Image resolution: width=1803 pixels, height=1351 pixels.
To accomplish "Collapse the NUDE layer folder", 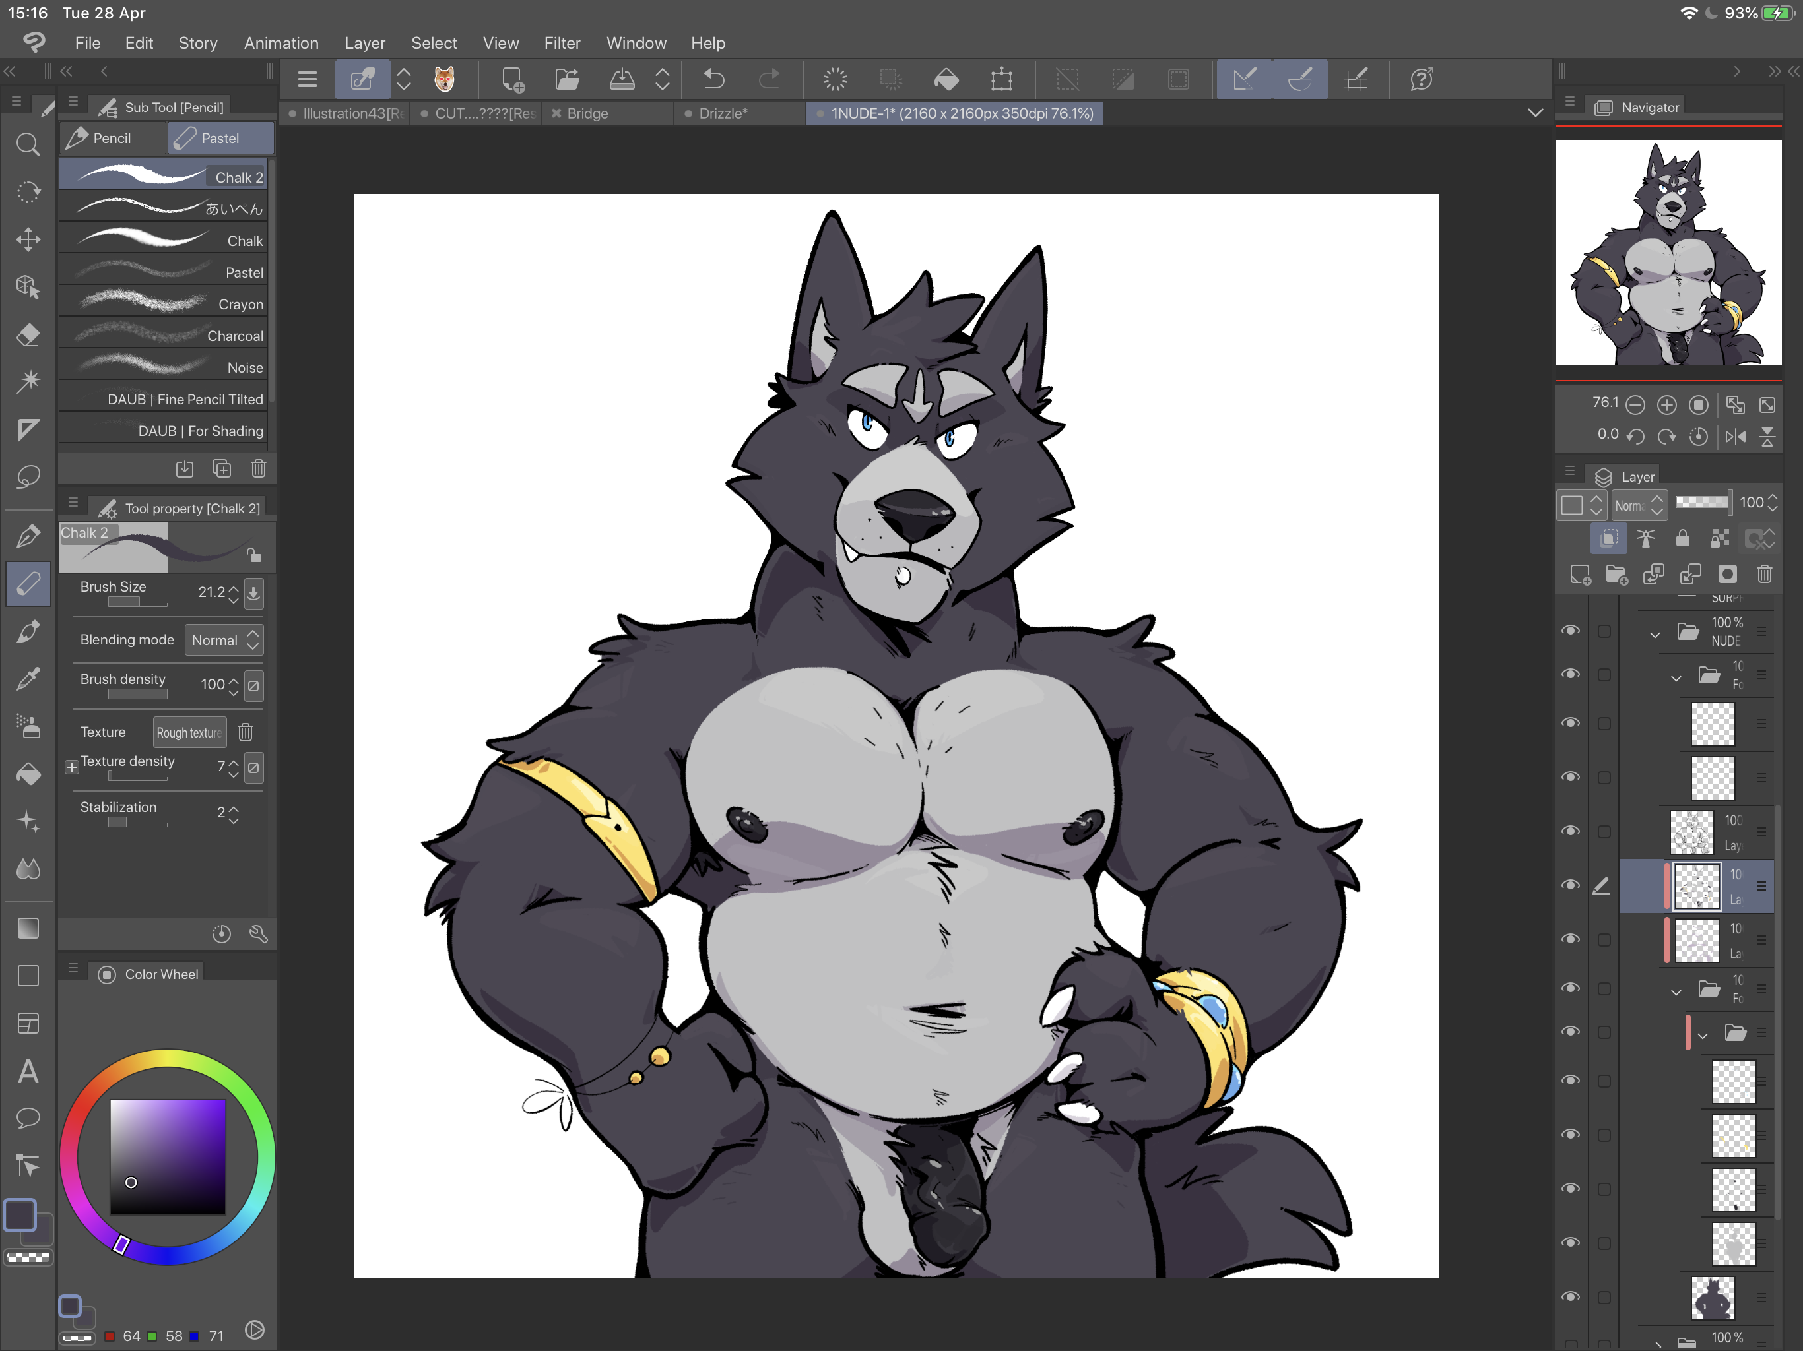I will 1655,633.
